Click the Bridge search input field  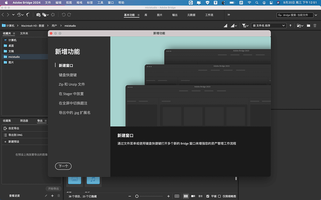[x=296, y=15]
